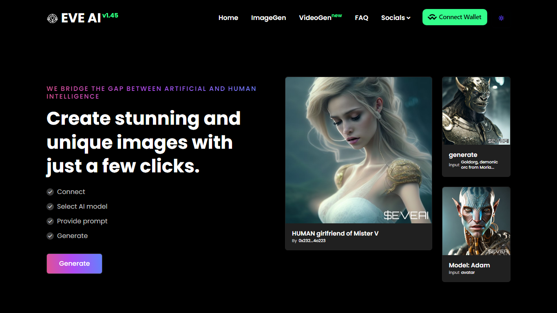The height and width of the screenshot is (313, 557).
Task: Click the checkmark icon beside Select AI model
Action: coord(50,207)
